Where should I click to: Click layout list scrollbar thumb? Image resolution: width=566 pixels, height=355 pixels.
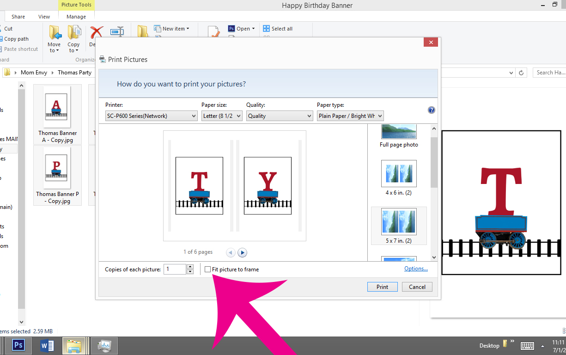pyautogui.click(x=434, y=162)
